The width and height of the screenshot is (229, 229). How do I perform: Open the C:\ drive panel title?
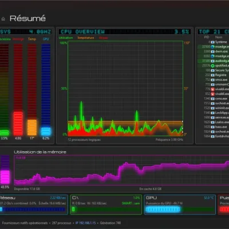tap(76, 198)
